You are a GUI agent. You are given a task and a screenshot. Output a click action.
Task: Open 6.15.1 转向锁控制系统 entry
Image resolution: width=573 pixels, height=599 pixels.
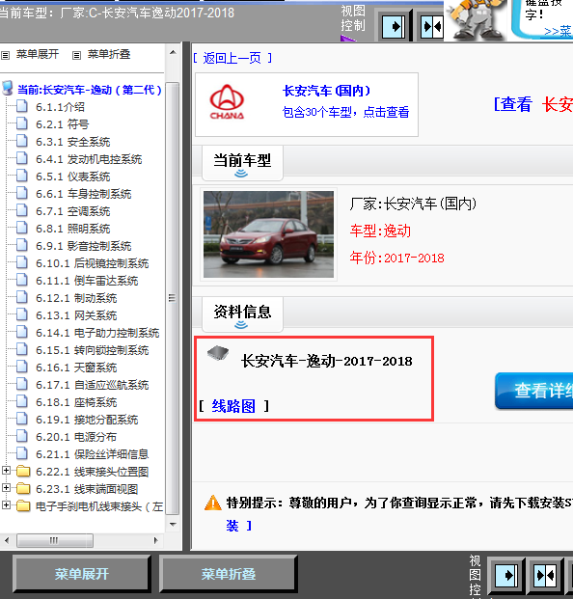pyautogui.click(x=92, y=350)
